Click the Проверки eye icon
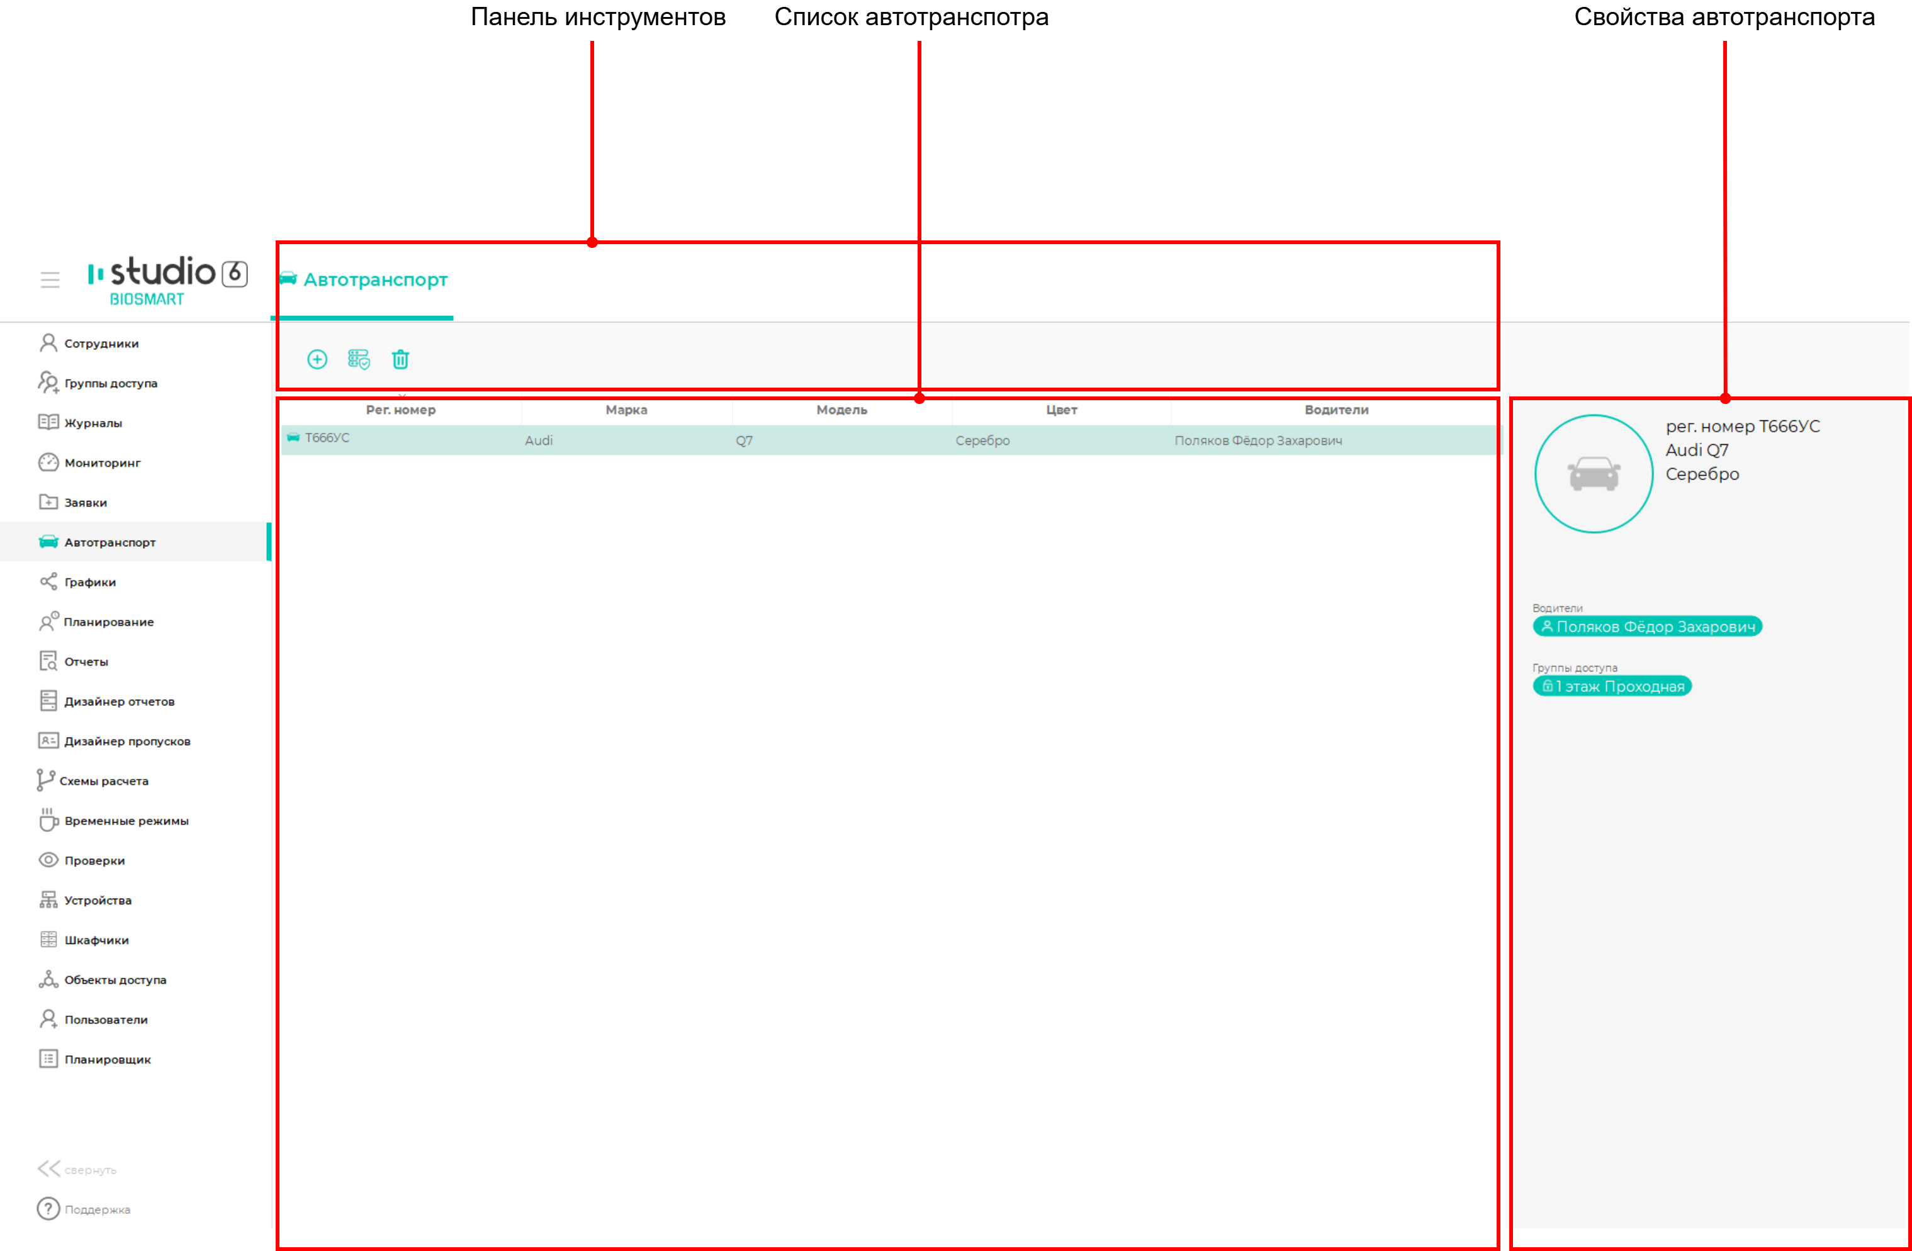The image size is (1912, 1251). point(48,860)
